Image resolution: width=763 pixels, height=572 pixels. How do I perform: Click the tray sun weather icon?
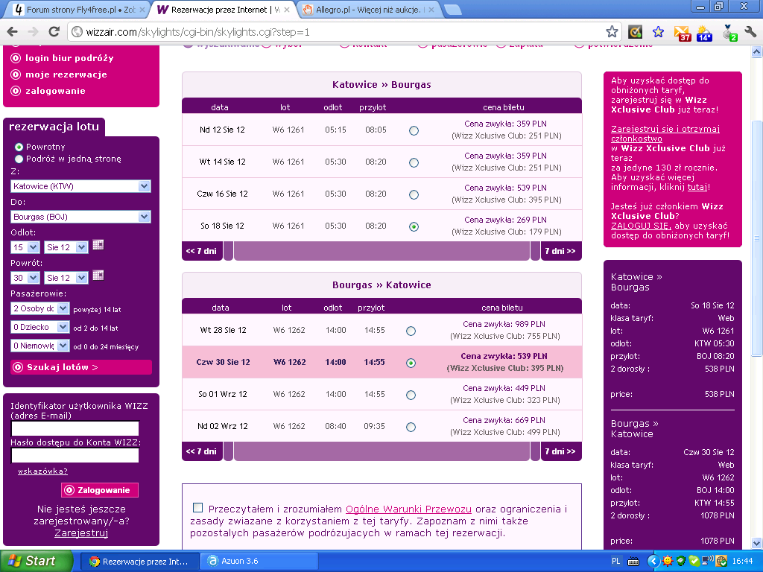point(667,561)
